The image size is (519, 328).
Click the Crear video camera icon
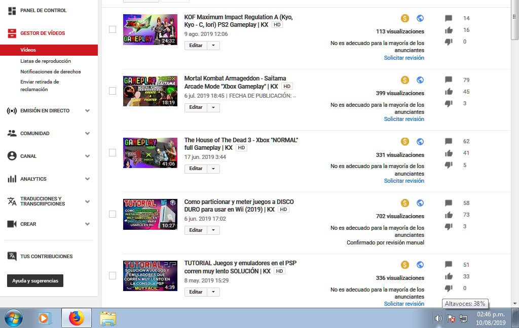[x=12, y=224]
